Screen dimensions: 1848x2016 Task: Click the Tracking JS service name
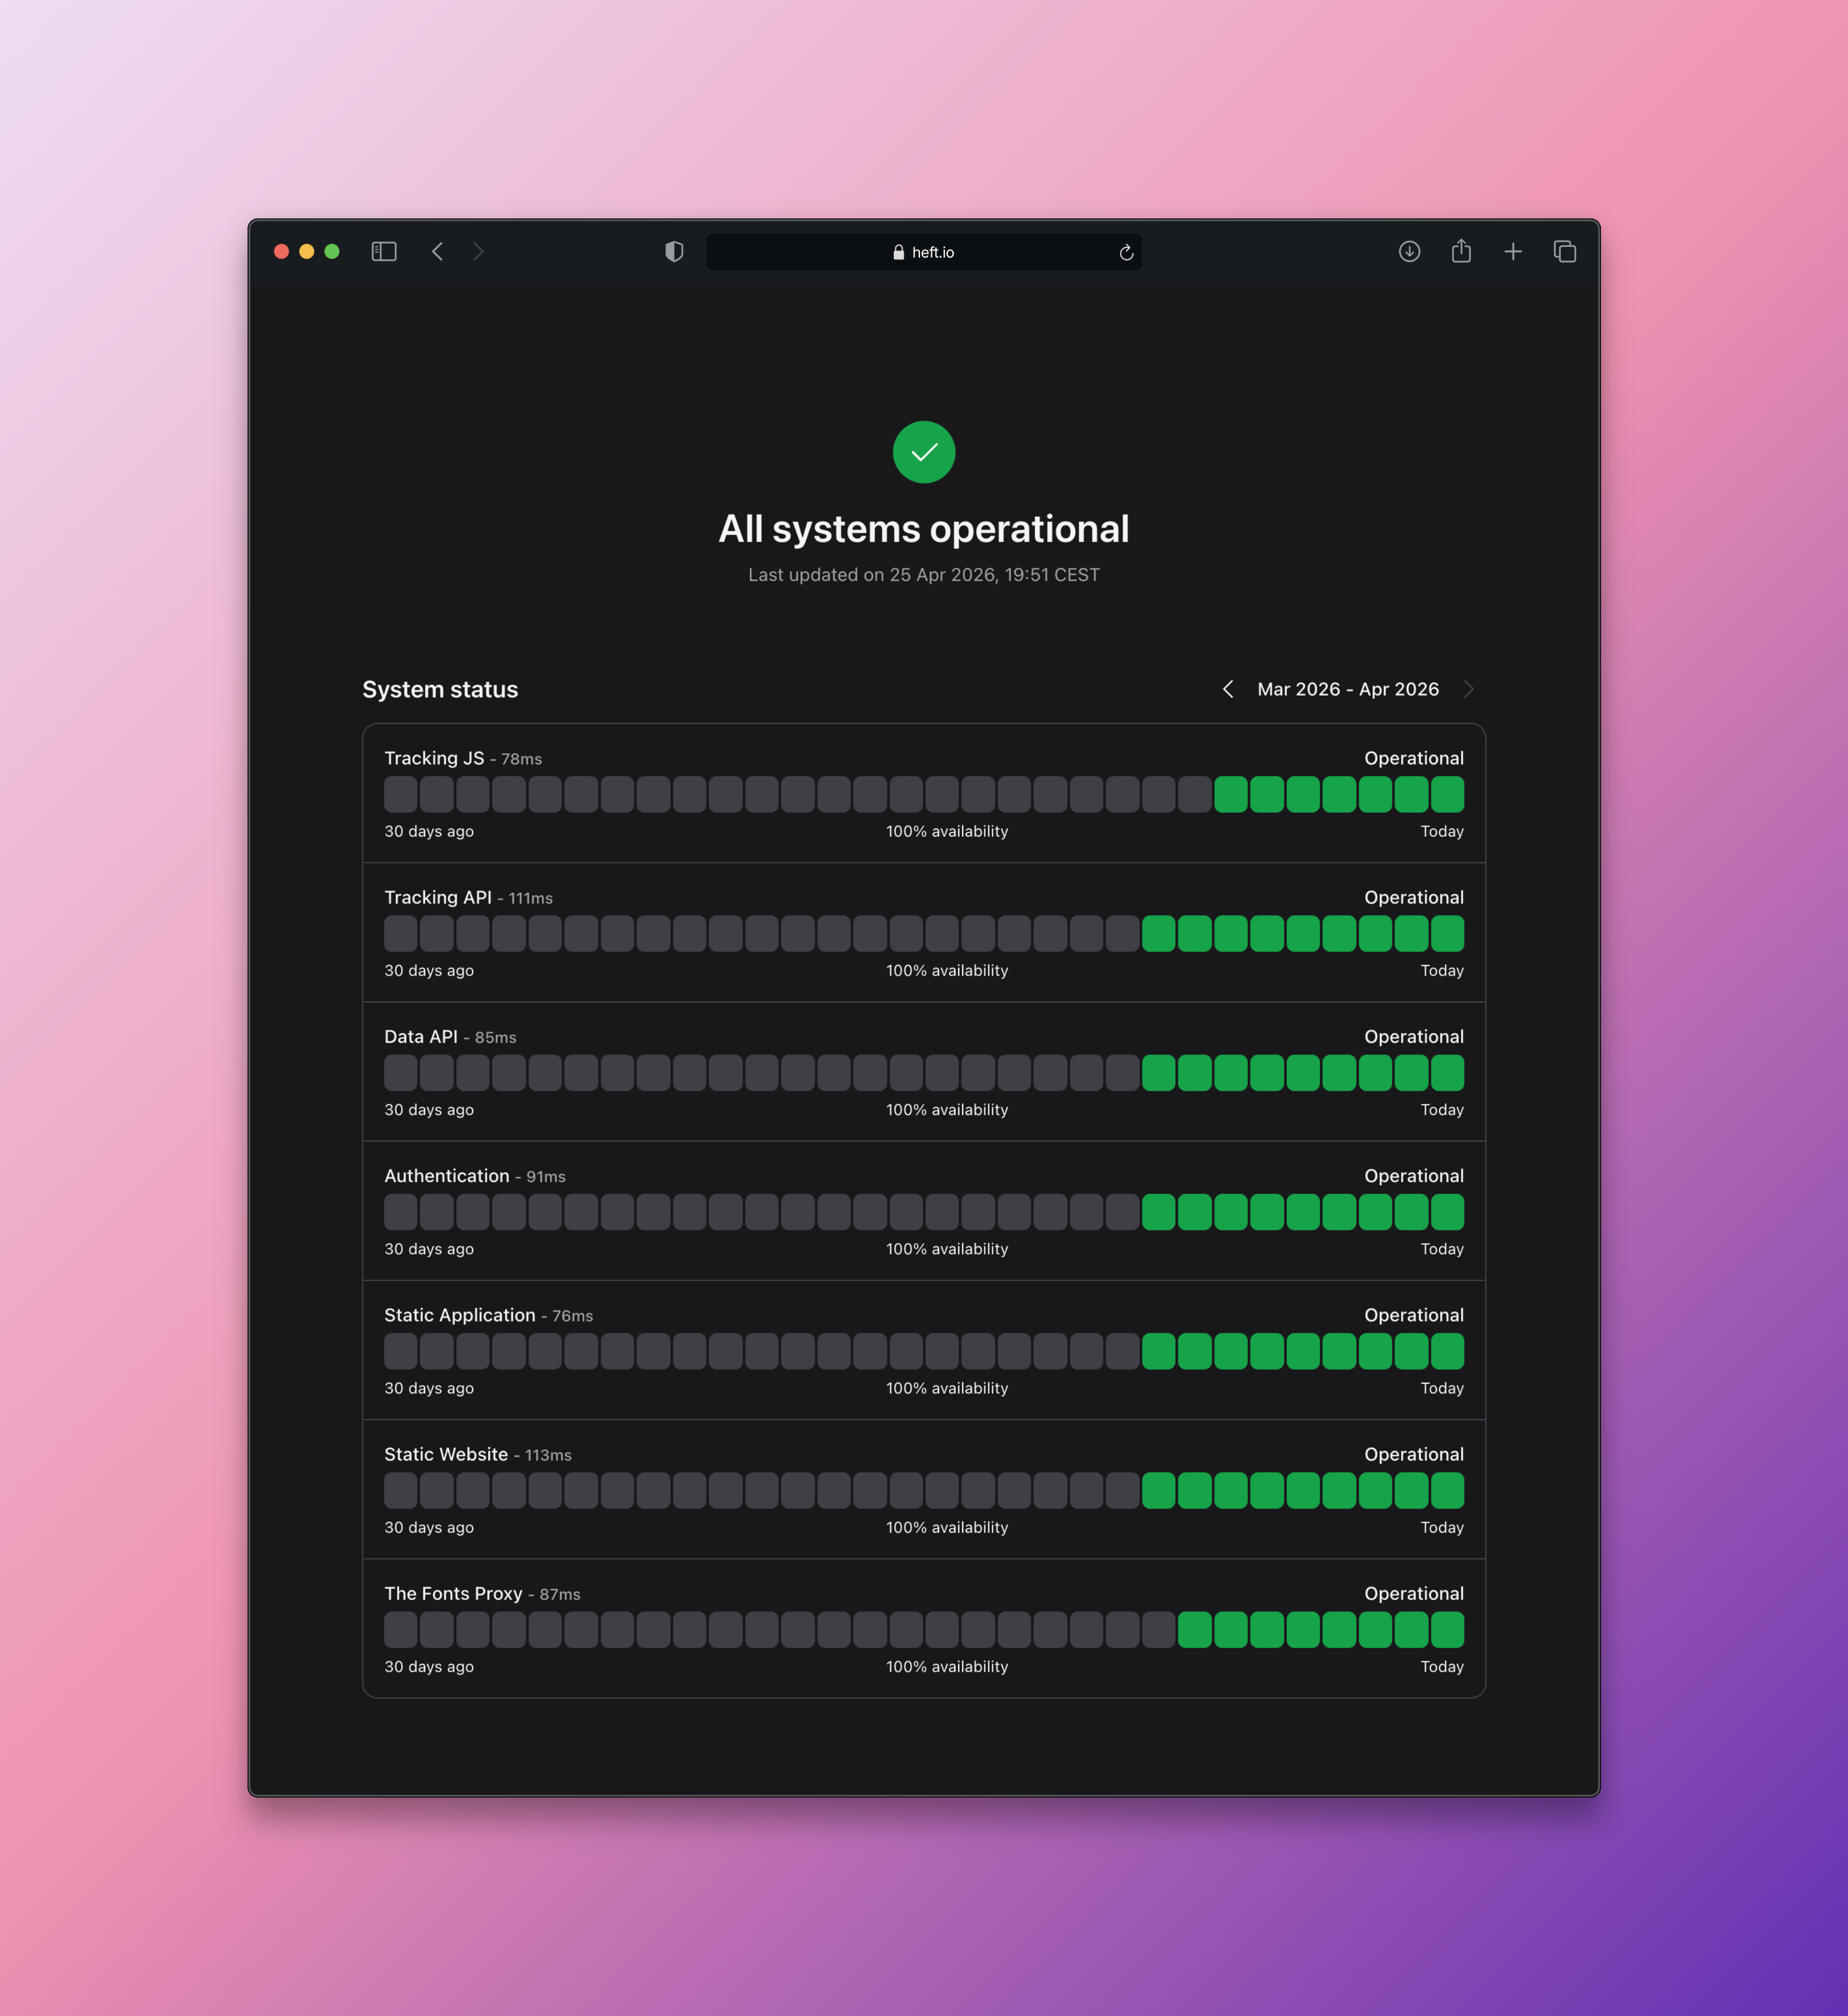coord(434,758)
